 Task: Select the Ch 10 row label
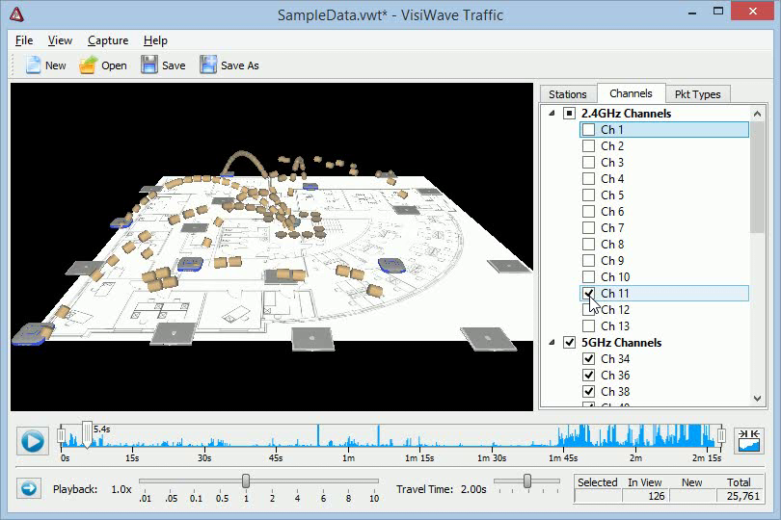click(615, 277)
